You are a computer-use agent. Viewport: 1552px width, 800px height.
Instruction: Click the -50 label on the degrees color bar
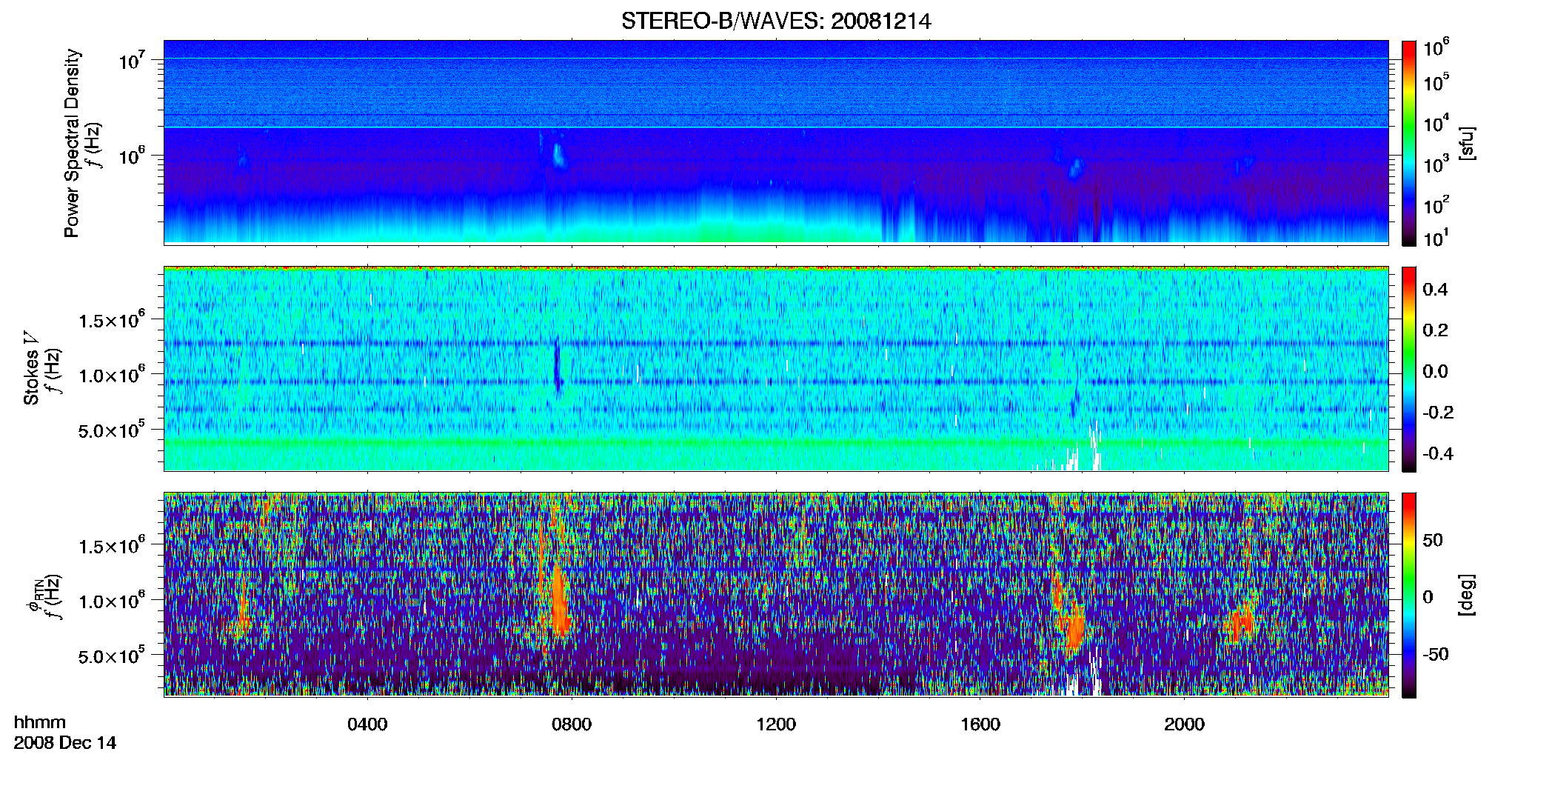click(x=1436, y=654)
